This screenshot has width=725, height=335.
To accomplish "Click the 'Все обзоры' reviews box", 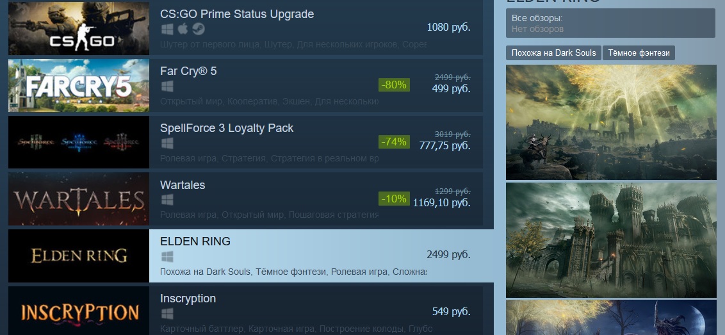I will (610, 24).
